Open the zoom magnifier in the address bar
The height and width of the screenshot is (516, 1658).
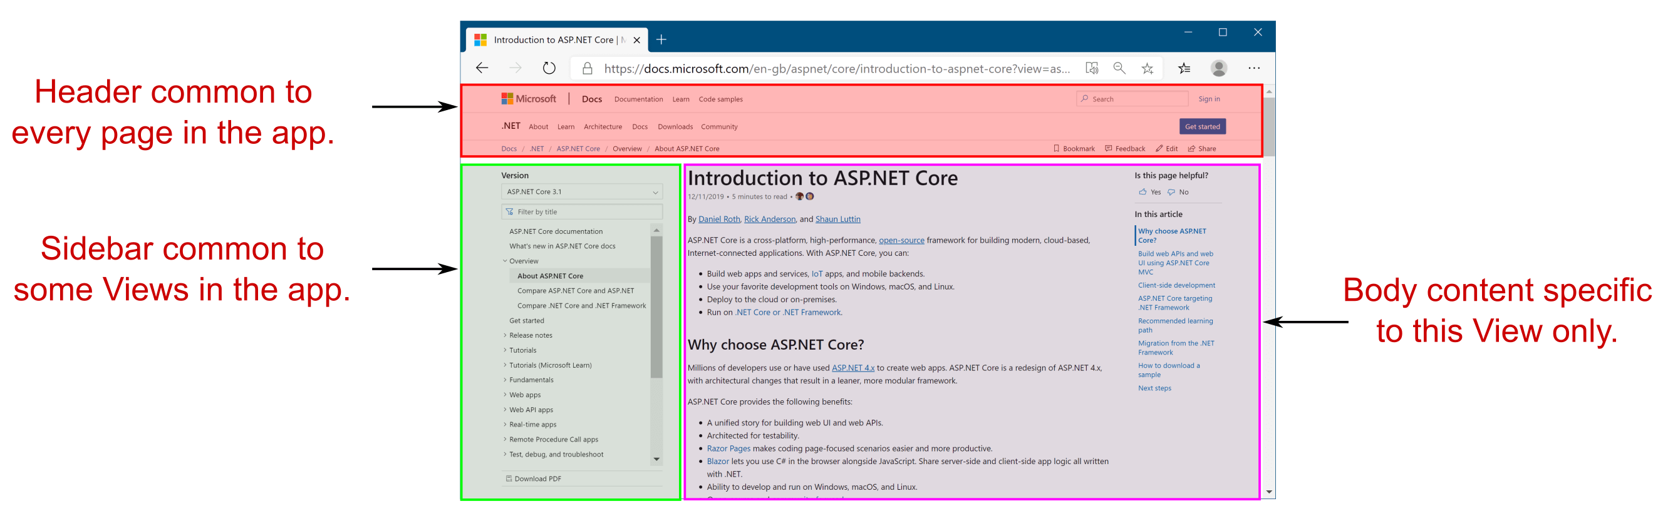click(1120, 68)
